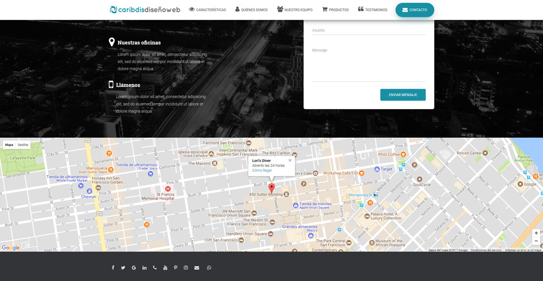Click the Montgomery St. station label
Screen dimensions: 543x281
click(x=360, y=195)
